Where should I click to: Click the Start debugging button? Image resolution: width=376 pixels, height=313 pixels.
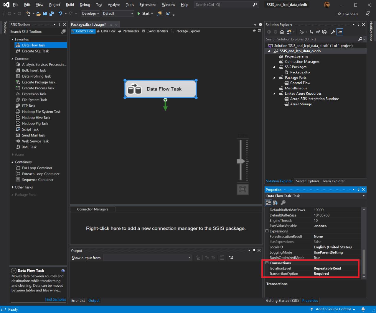[x=144, y=14]
